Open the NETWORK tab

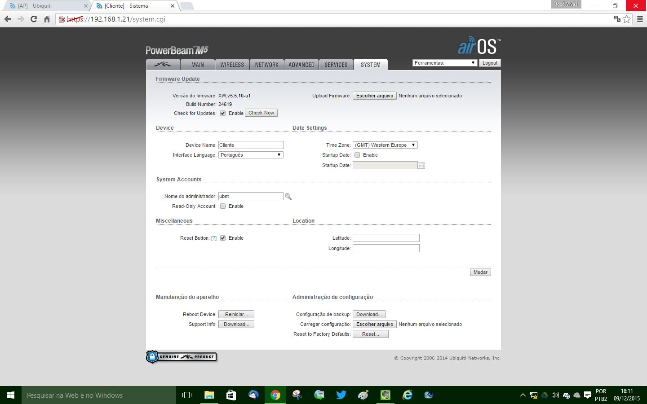click(x=267, y=65)
